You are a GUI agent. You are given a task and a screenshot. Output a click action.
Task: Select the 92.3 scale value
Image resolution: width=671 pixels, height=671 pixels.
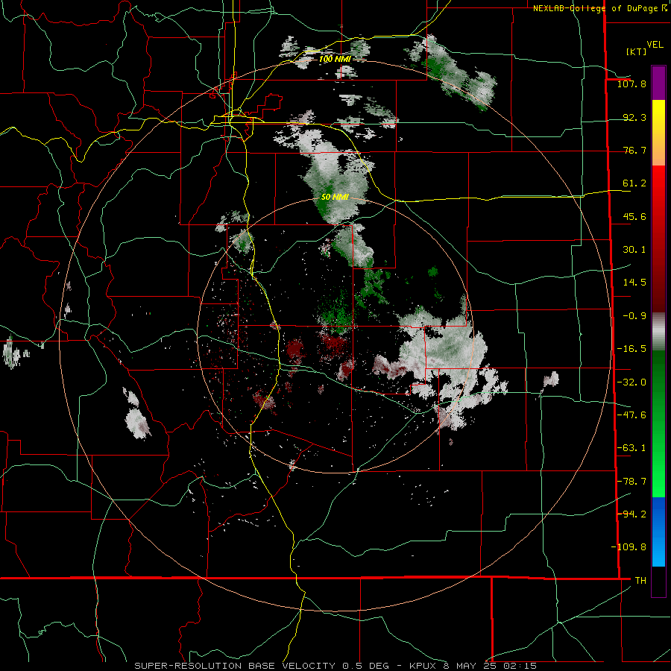tap(634, 117)
